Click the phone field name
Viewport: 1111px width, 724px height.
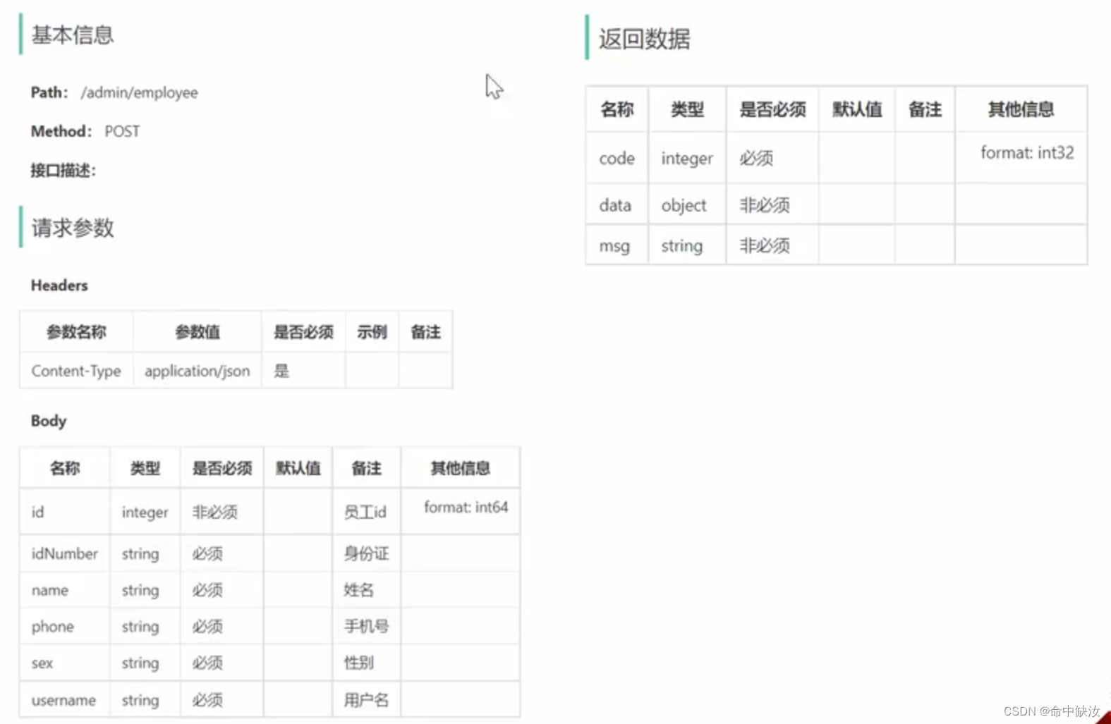pyautogui.click(x=52, y=627)
